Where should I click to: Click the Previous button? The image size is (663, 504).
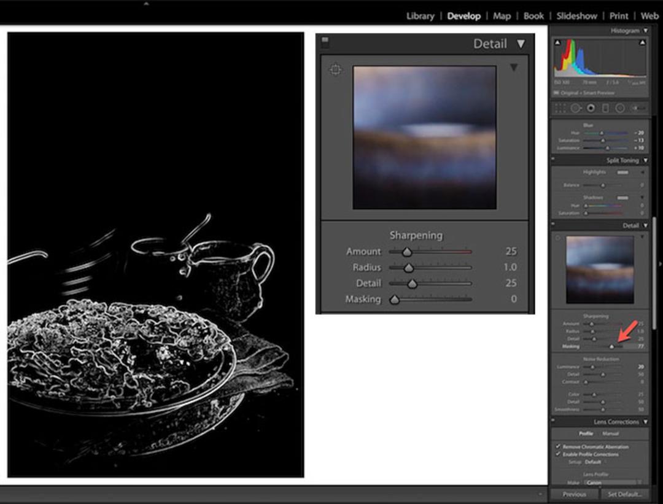coord(574,494)
